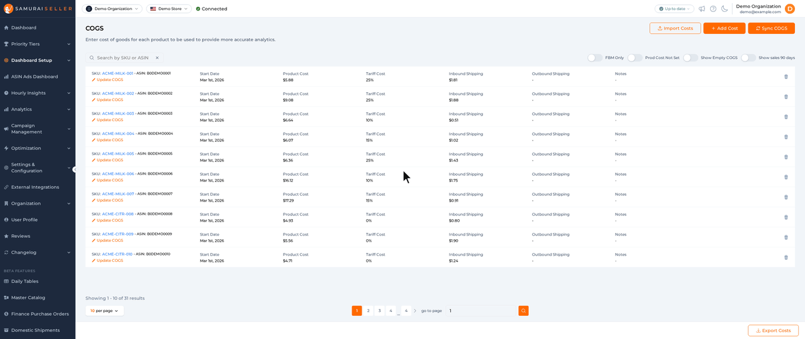Open Reviews in sidebar
The width and height of the screenshot is (805, 339).
[x=38, y=236]
